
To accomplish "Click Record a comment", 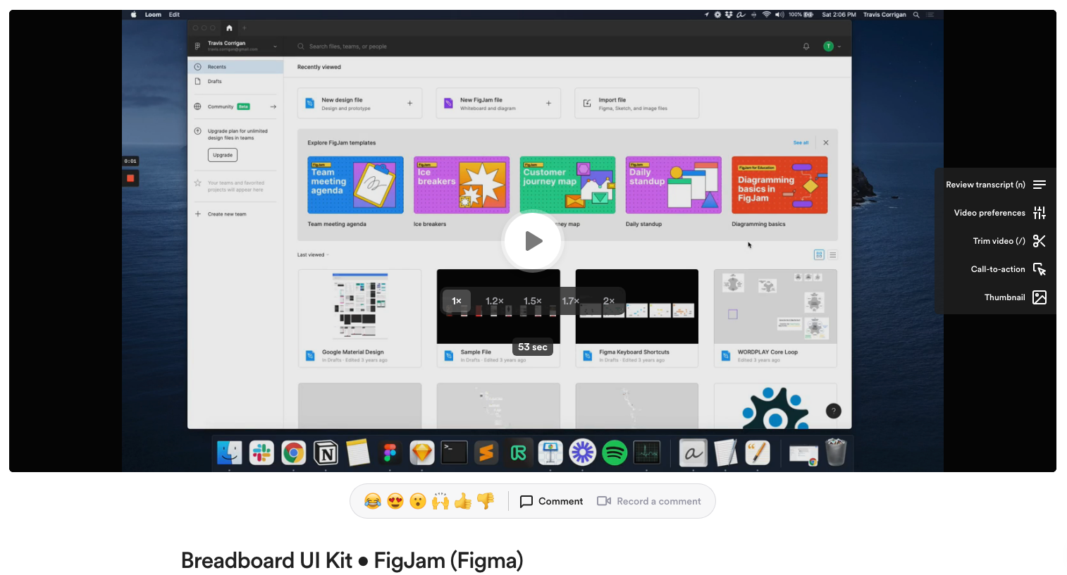I will [x=649, y=501].
